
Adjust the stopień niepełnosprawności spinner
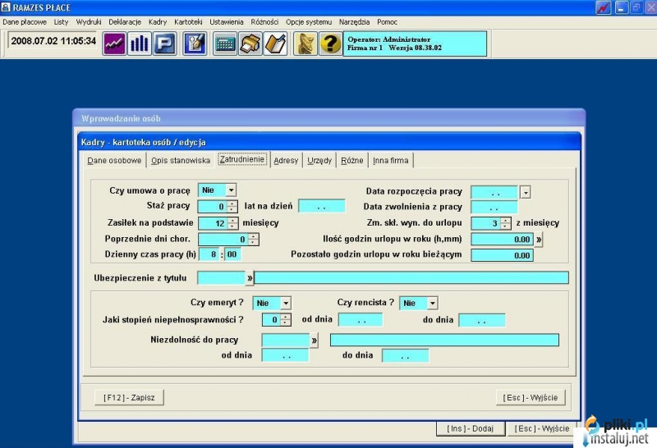click(285, 319)
